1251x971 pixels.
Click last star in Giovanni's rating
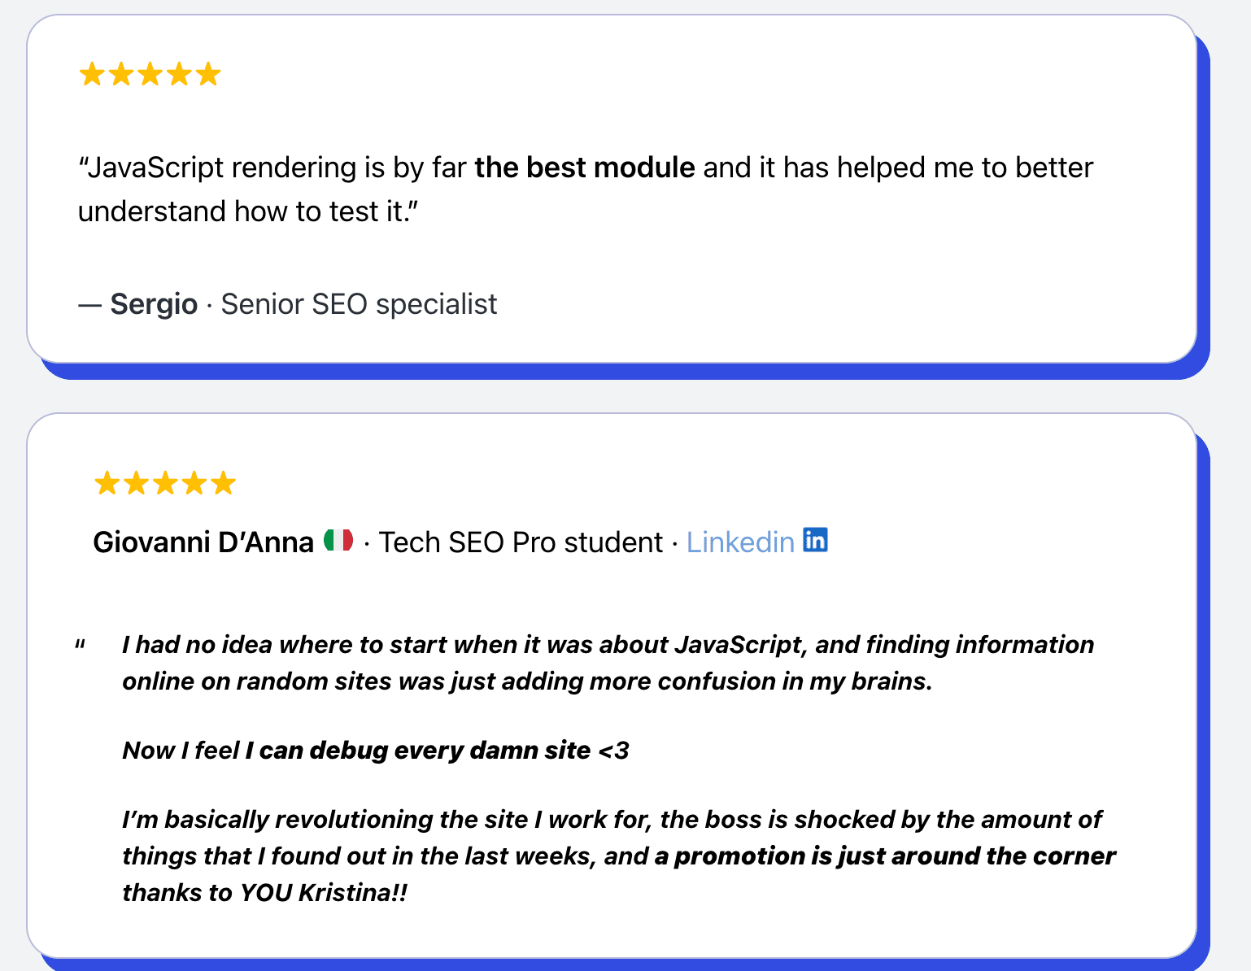223,484
